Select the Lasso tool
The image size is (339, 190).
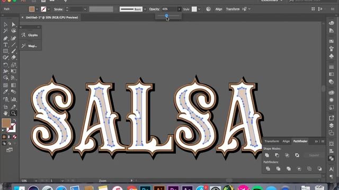point(14,31)
